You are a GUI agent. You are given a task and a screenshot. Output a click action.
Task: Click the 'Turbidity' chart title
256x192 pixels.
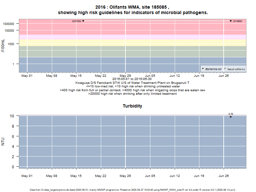(132, 106)
